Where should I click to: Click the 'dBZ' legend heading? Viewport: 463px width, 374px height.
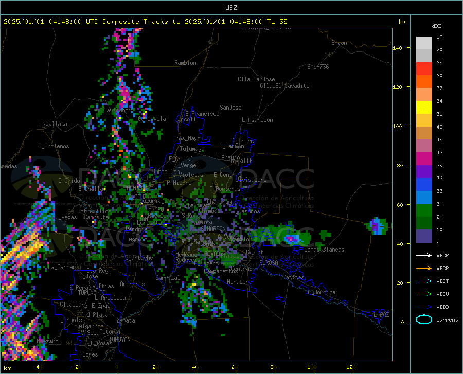(x=436, y=26)
